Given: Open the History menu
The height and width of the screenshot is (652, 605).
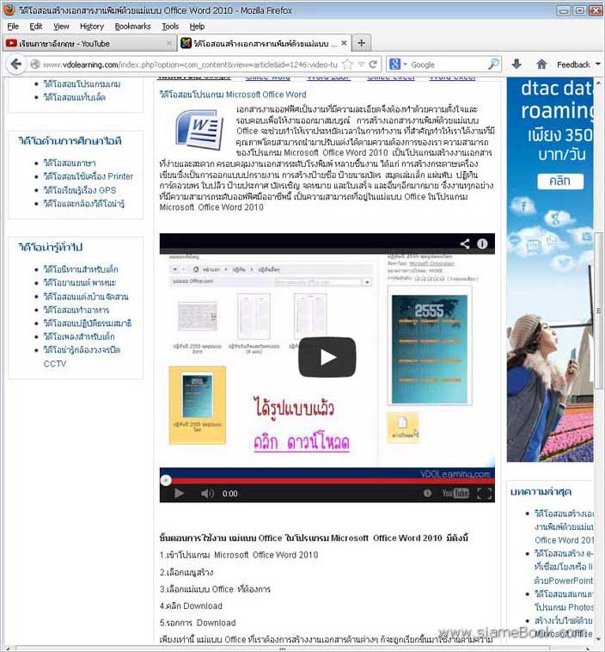Looking at the screenshot, I should coord(92,26).
